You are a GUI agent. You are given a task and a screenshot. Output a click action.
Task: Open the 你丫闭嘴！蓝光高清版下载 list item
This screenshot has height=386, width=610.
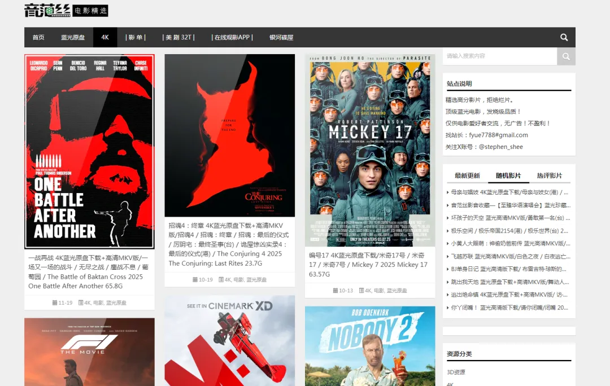tap(509, 308)
